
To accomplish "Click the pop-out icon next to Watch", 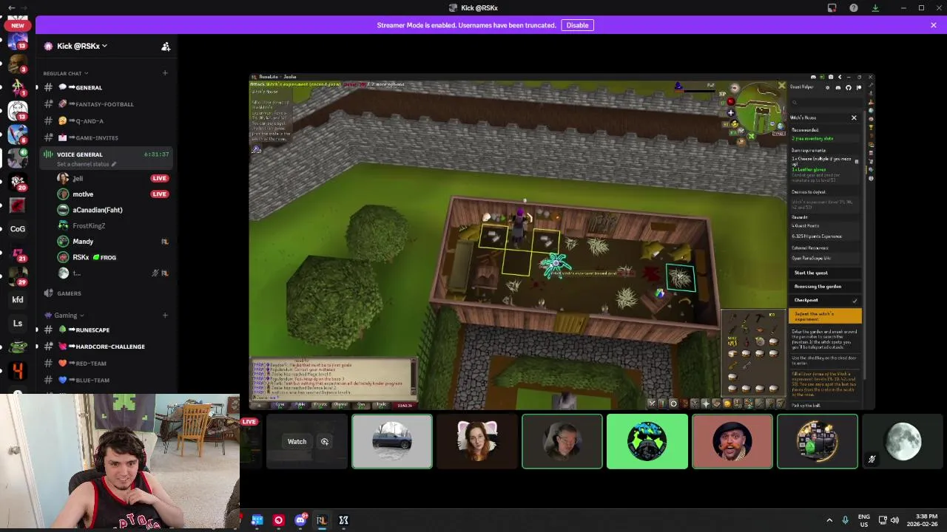I will click(324, 442).
